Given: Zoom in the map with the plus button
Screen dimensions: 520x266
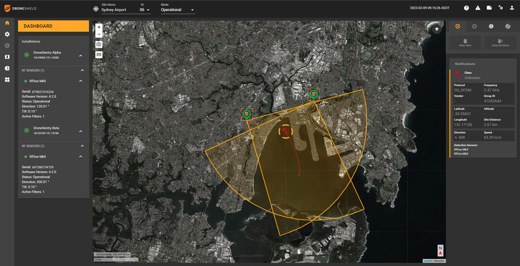Looking at the screenshot, I should (x=99, y=27).
